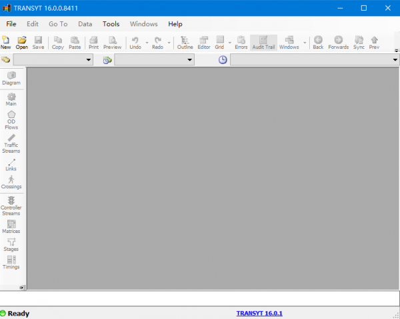Click the TRANSYT app icon in title bar
This screenshot has height=319, width=400.
point(7,8)
